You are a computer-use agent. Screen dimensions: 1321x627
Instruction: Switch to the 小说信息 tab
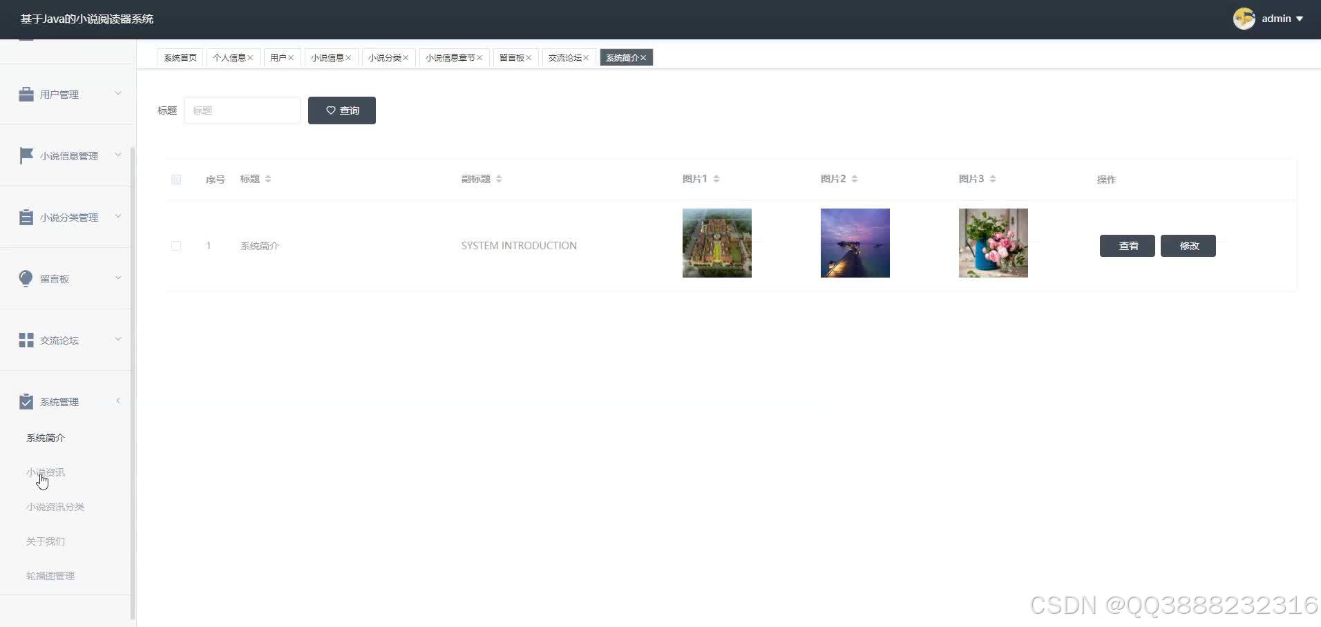click(x=327, y=58)
